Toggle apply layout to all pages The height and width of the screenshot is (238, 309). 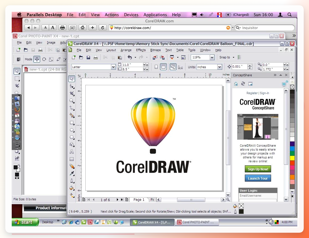pos(173,67)
